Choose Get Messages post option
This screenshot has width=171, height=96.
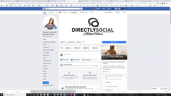click(x=75, y=60)
